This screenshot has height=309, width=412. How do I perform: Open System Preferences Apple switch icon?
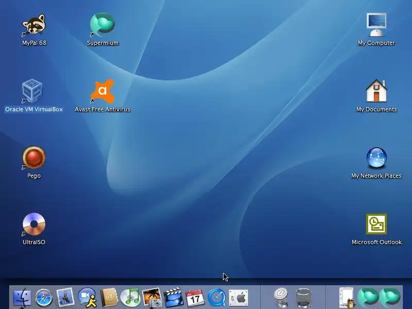tap(238, 298)
